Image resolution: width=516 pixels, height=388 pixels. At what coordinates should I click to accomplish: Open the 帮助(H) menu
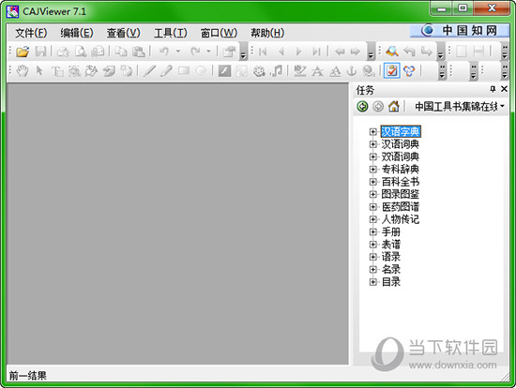[x=267, y=33]
